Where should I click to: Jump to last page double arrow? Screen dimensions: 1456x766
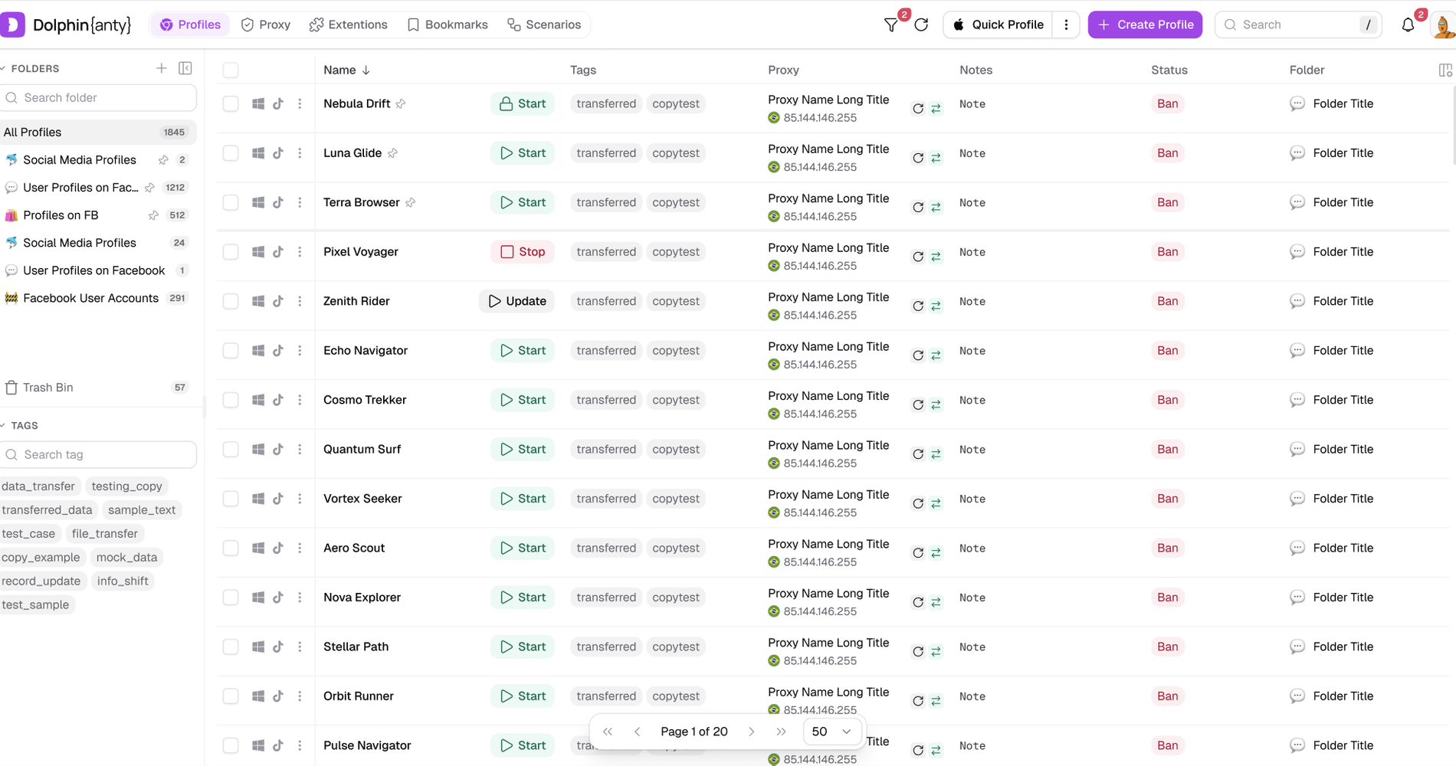(x=781, y=732)
